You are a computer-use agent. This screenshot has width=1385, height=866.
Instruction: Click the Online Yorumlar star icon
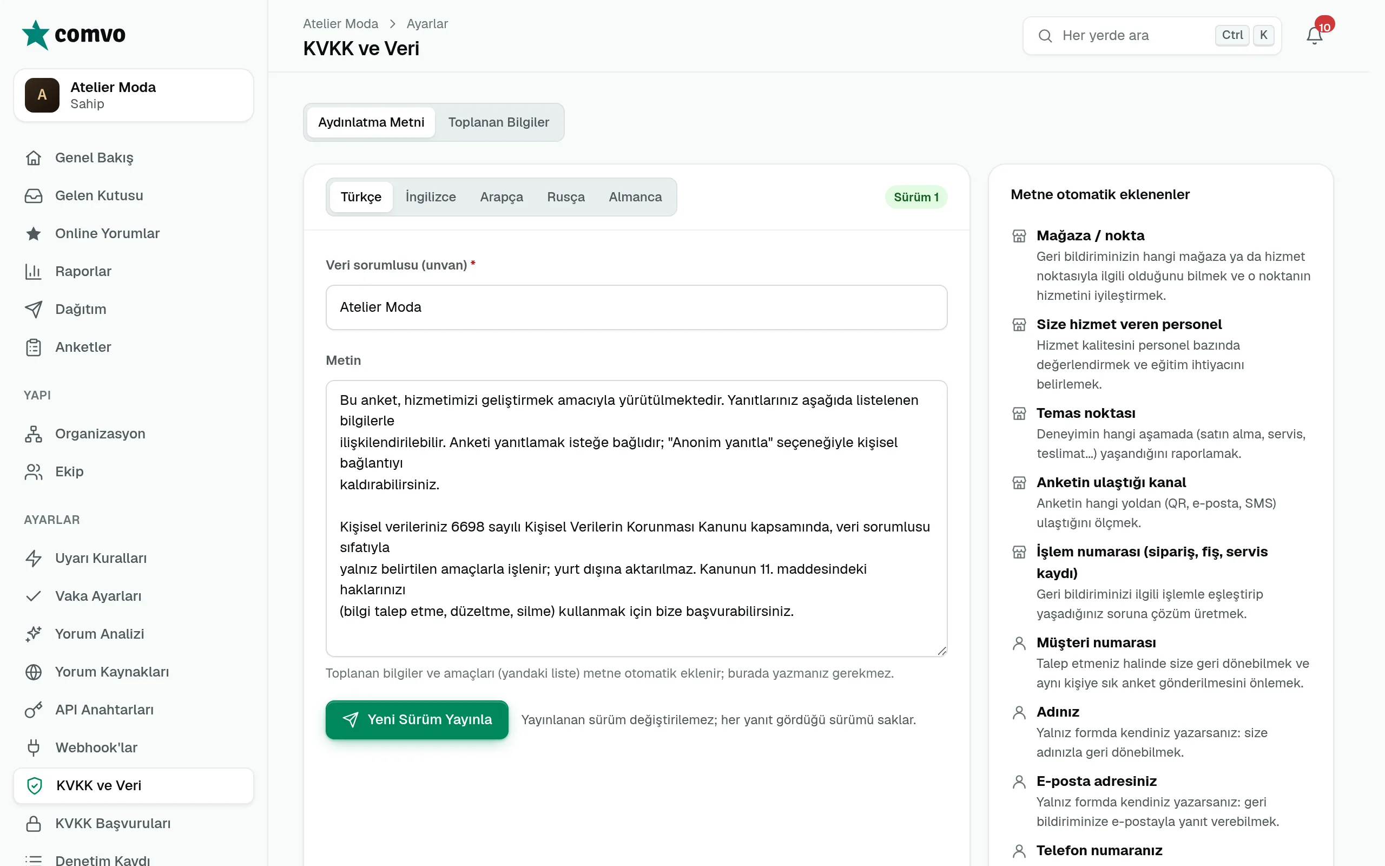click(x=34, y=233)
